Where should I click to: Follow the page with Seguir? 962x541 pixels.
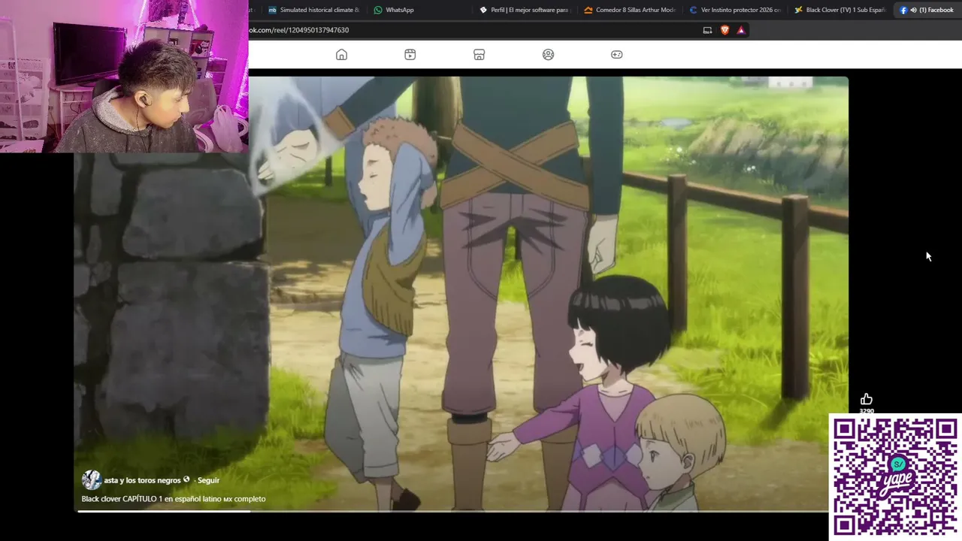pyautogui.click(x=208, y=480)
